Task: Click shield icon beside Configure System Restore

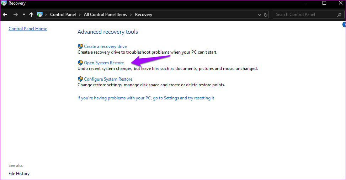Action: [80, 79]
